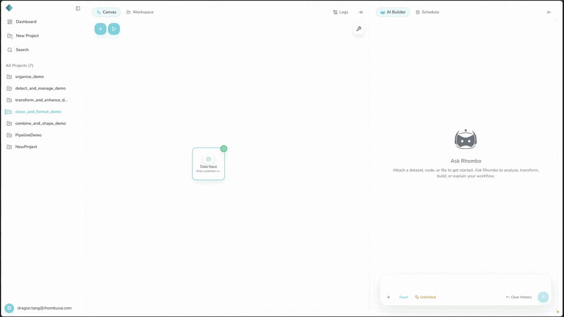The width and height of the screenshot is (564, 317).
Task: Click the All Projects (7) heading
Action: coord(19,66)
